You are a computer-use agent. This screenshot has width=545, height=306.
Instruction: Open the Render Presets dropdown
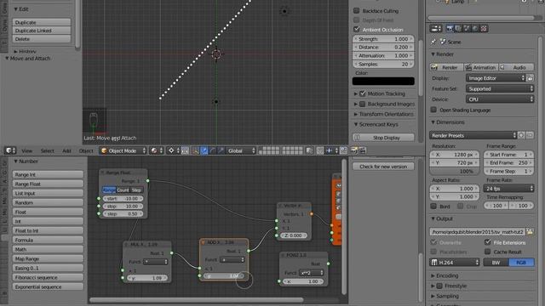pos(473,135)
